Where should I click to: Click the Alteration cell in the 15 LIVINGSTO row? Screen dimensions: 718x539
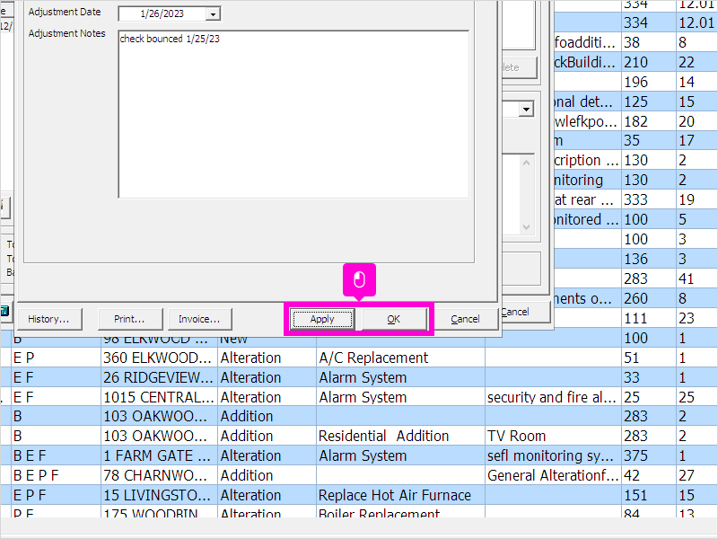[267, 495]
